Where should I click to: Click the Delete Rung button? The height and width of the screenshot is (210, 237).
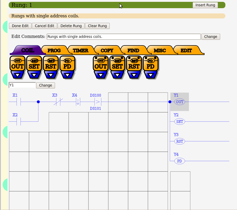[x=71, y=26]
